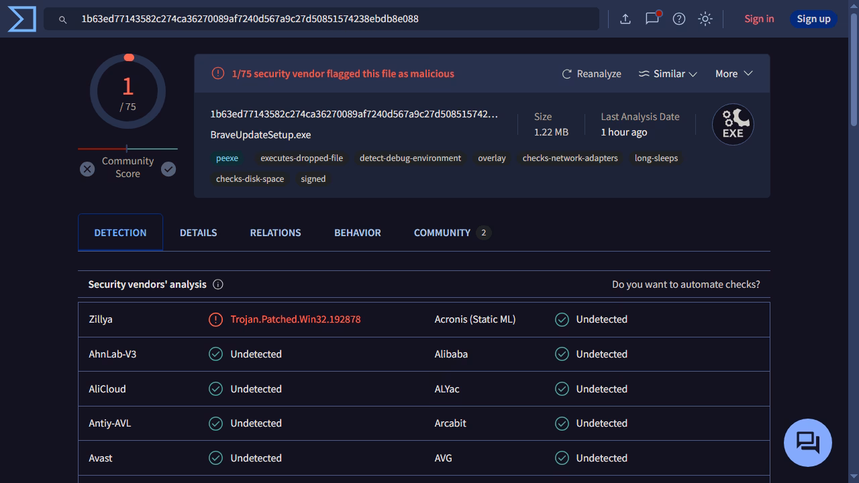Click the detection score circle gauge
The height and width of the screenshot is (483, 859).
click(x=128, y=91)
